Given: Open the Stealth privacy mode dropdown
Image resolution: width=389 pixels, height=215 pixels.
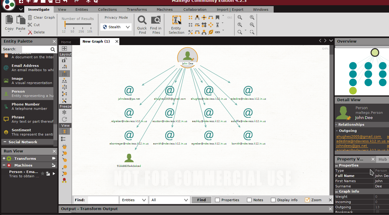Looking at the screenshot, I should 116,27.
